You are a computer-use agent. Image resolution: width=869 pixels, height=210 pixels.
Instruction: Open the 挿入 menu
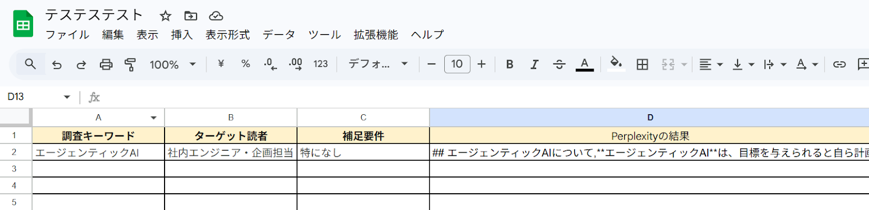click(182, 35)
